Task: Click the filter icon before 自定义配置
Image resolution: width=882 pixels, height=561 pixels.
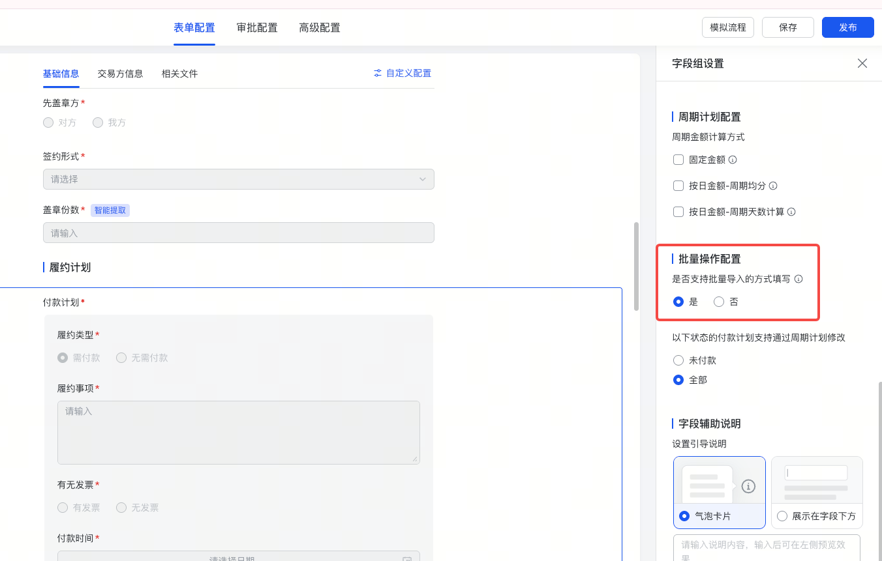Action: 377,73
